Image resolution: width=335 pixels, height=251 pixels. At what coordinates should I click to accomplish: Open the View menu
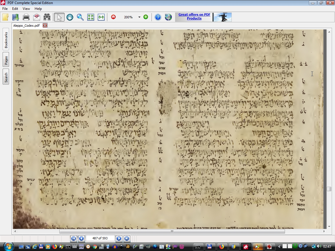click(26, 9)
